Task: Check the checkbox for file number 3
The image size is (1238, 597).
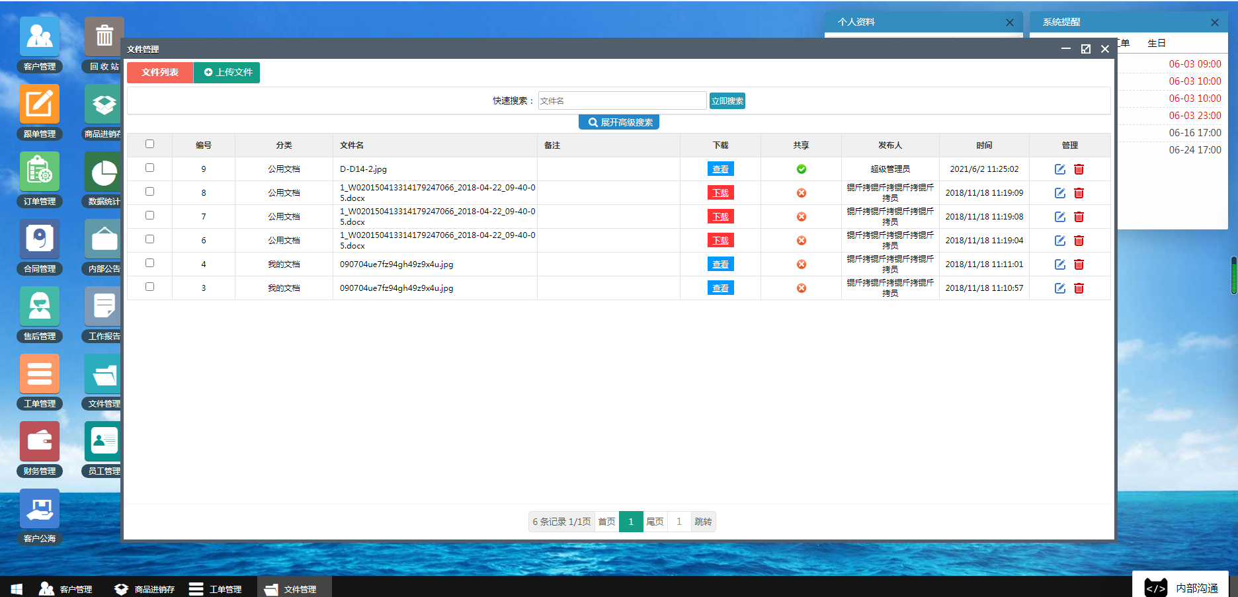Action: (x=149, y=286)
